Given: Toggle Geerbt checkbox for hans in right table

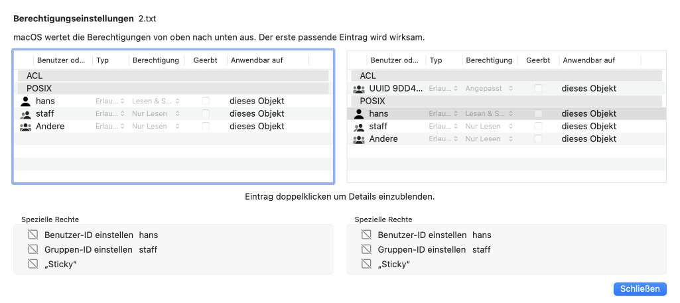Looking at the screenshot, I should point(538,113).
